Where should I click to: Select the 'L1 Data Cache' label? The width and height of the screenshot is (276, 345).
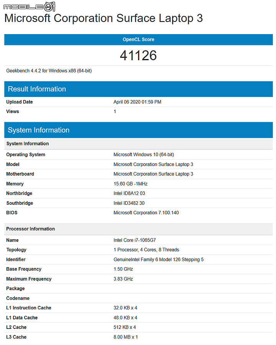(x=22, y=318)
